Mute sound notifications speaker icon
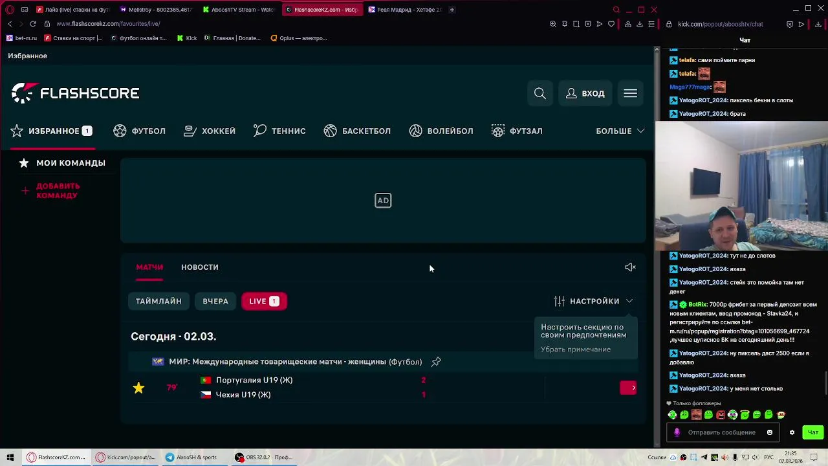828x466 pixels. pyautogui.click(x=630, y=267)
